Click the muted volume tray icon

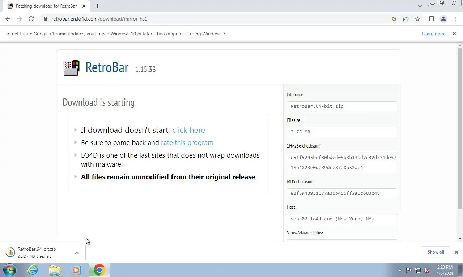pyautogui.click(x=426, y=270)
